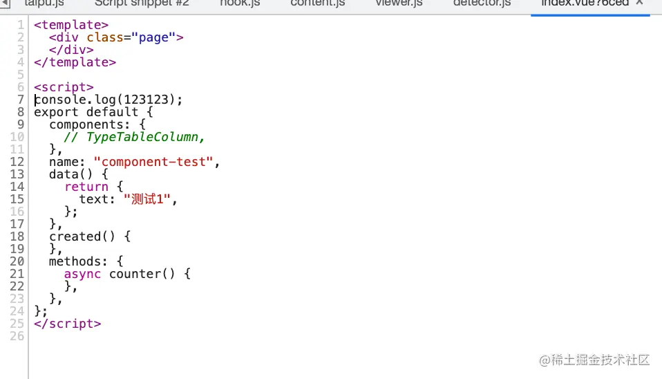The image size is (662, 379).
Task: Open the detector.js tab
Action: point(482,3)
